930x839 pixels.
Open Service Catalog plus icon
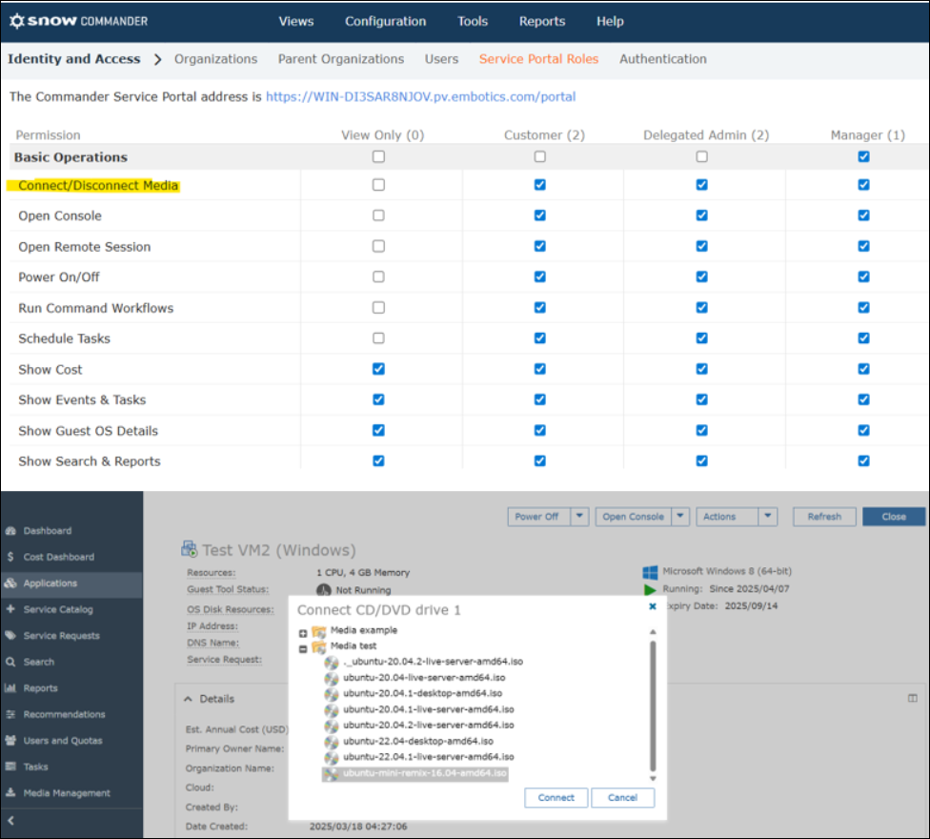[x=10, y=609]
